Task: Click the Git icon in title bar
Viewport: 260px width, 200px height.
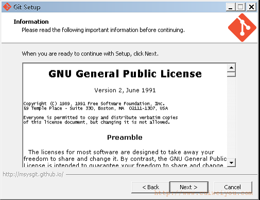Action: point(7,7)
